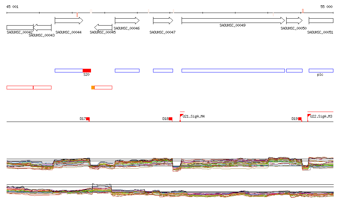Click the long SAOUHSC_00049 gene arrow
Viewport: 340px width, 203px height.
pyautogui.click(x=233, y=21)
